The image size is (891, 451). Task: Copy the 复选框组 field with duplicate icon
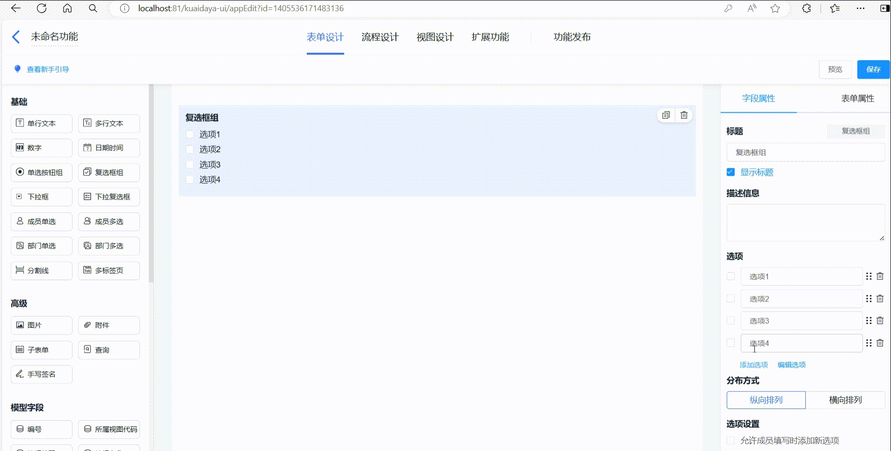(666, 115)
